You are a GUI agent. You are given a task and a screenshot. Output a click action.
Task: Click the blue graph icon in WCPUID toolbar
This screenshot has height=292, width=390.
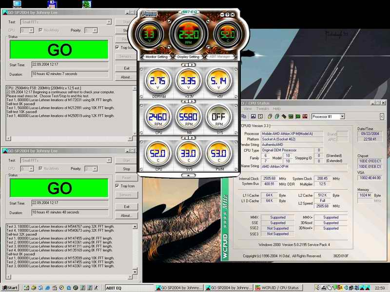[253, 116]
